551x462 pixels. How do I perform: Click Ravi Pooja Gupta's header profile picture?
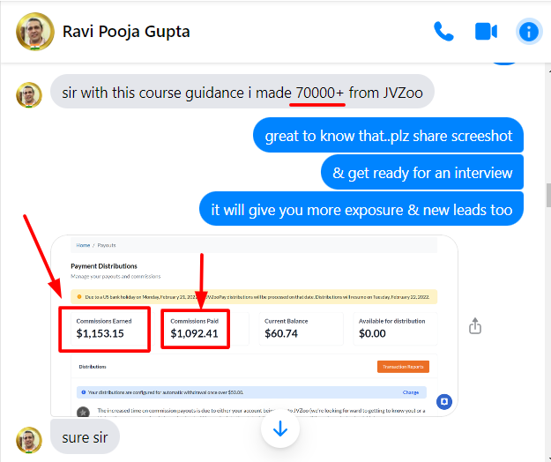click(x=35, y=32)
